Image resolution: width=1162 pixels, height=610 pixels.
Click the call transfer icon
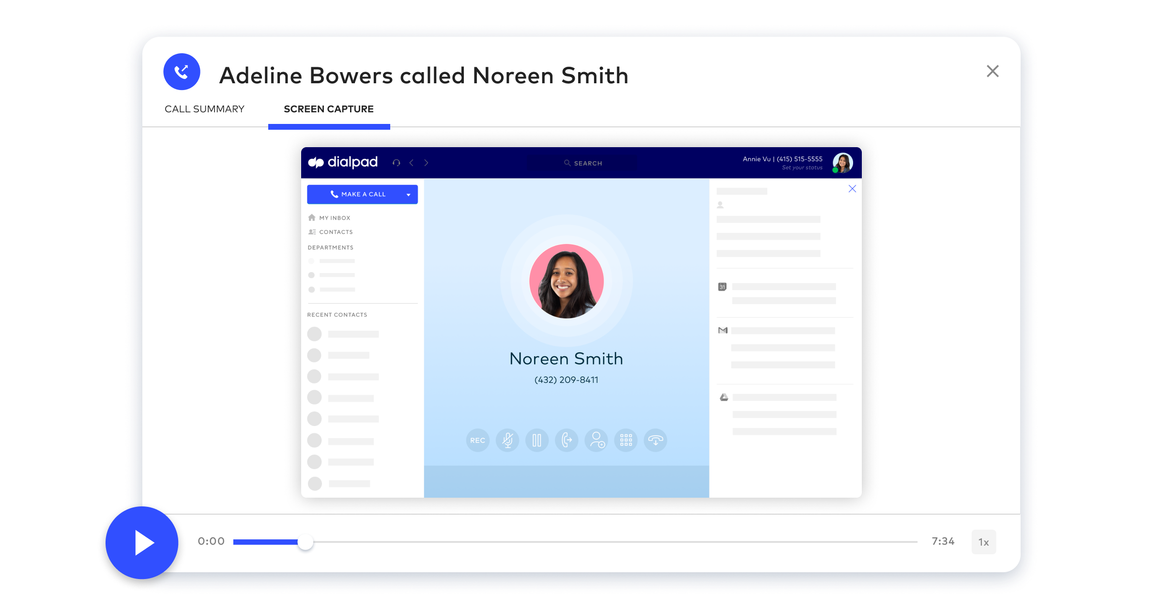(566, 440)
